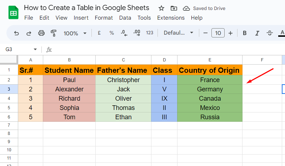Image resolution: width=285 pixels, height=166 pixels.
Task: Check the Saved to Drive cloud status
Action: tap(186, 8)
